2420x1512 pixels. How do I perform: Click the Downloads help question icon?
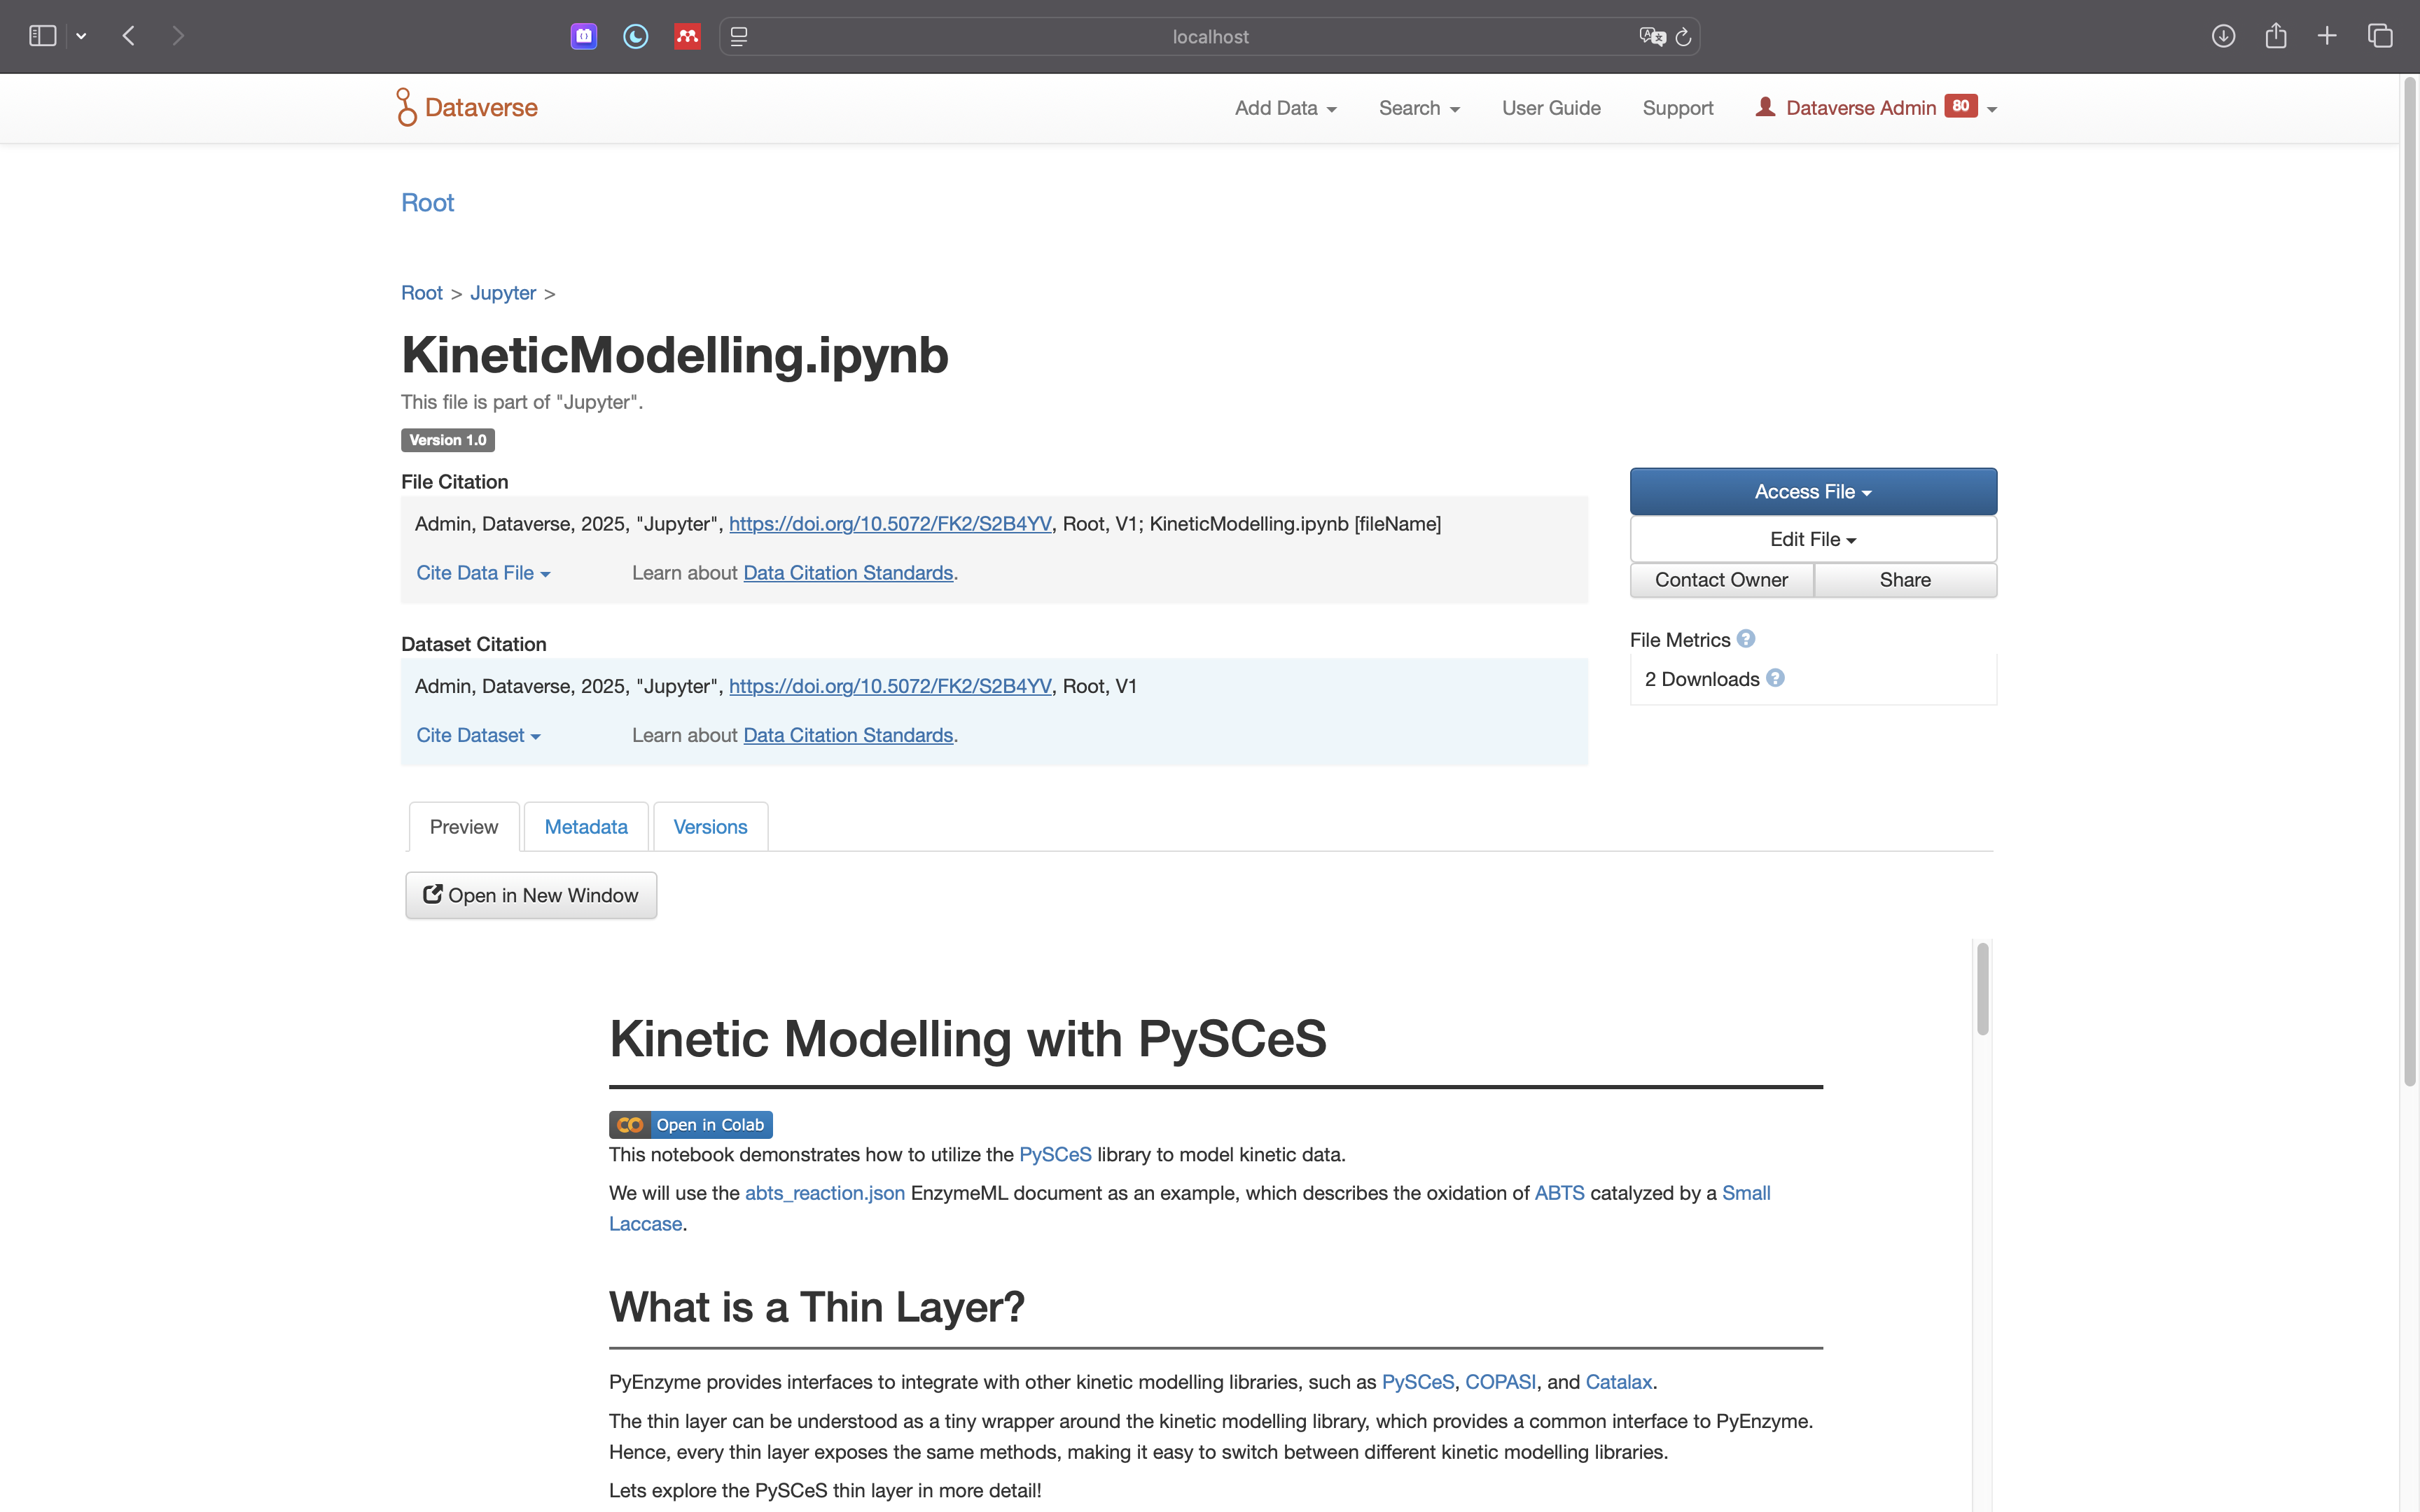coord(1775,678)
